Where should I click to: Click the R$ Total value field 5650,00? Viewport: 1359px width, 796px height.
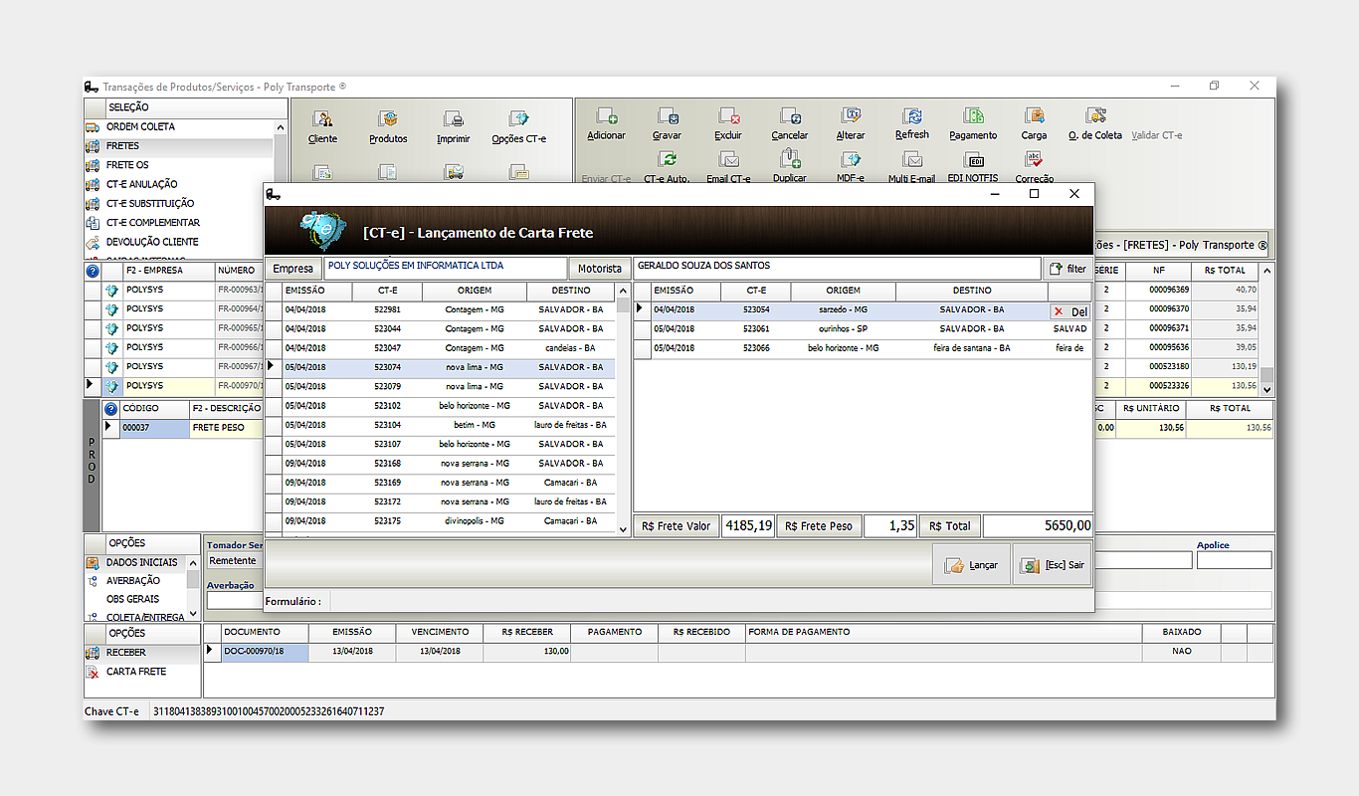click(1038, 525)
